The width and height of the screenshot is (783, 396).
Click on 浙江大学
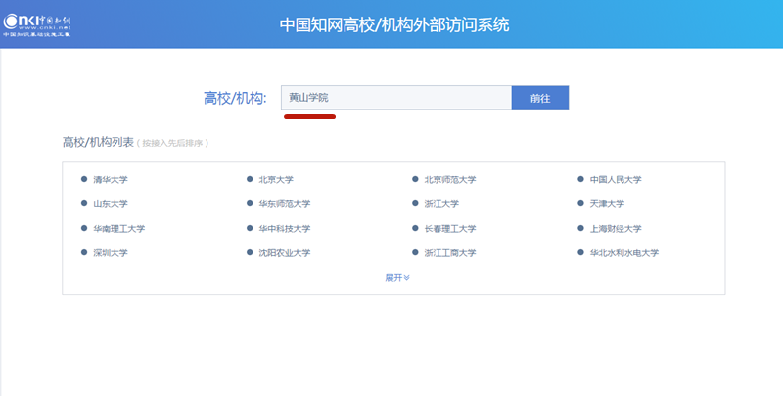[x=441, y=204]
